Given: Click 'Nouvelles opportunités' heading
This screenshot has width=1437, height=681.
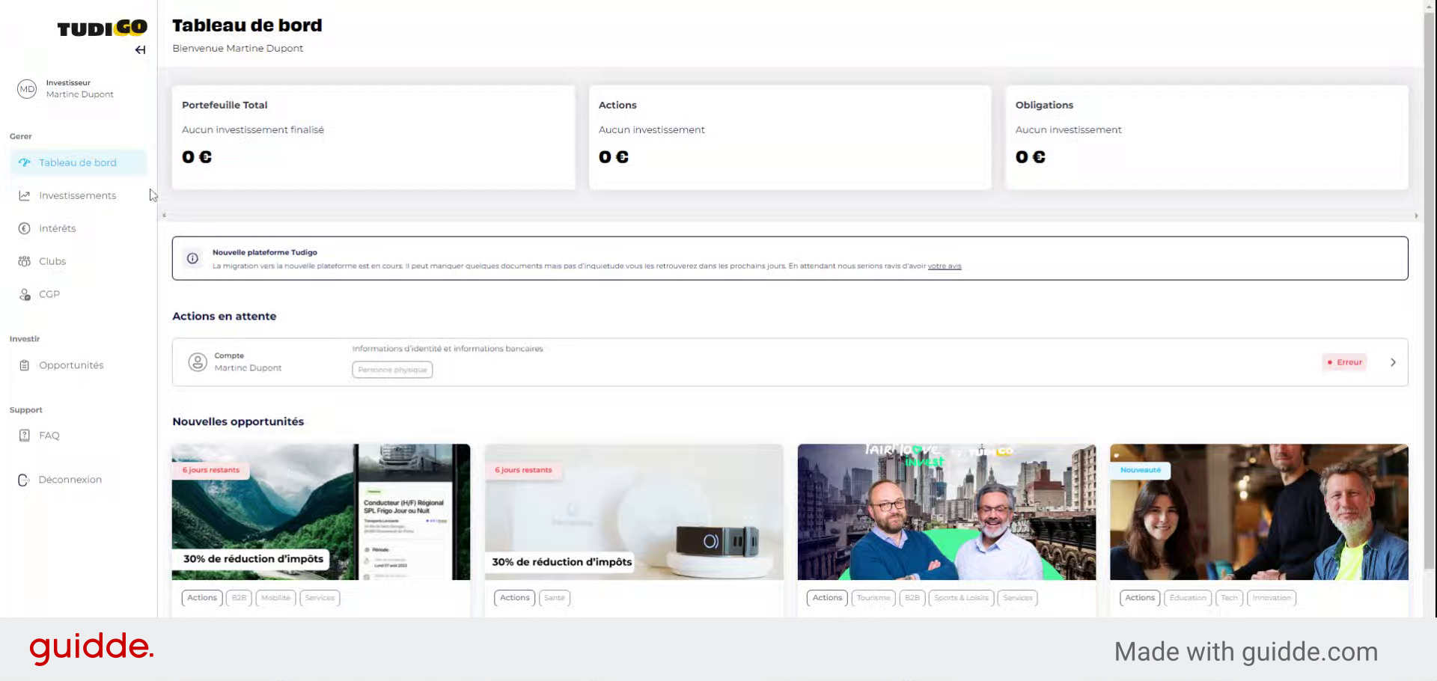Looking at the screenshot, I should pos(238,421).
